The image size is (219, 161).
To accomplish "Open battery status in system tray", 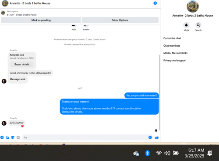I will click(x=176, y=153).
